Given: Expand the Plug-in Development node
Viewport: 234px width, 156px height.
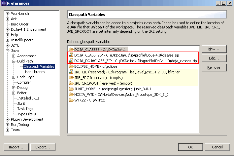Looking at the screenshot, I should (x=7, y=119).
